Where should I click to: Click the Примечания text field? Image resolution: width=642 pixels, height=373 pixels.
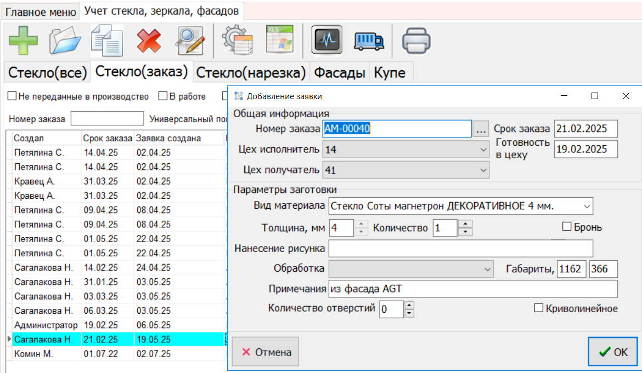point(472,289)
